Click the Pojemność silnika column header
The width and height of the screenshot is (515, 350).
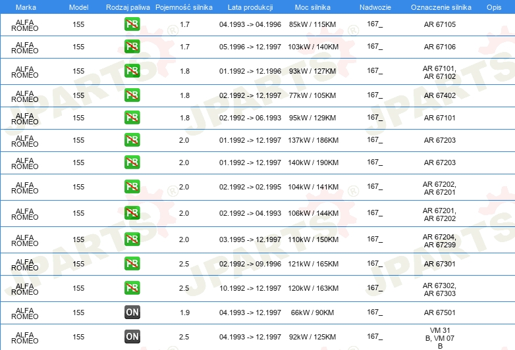click(x=184, y=7)
